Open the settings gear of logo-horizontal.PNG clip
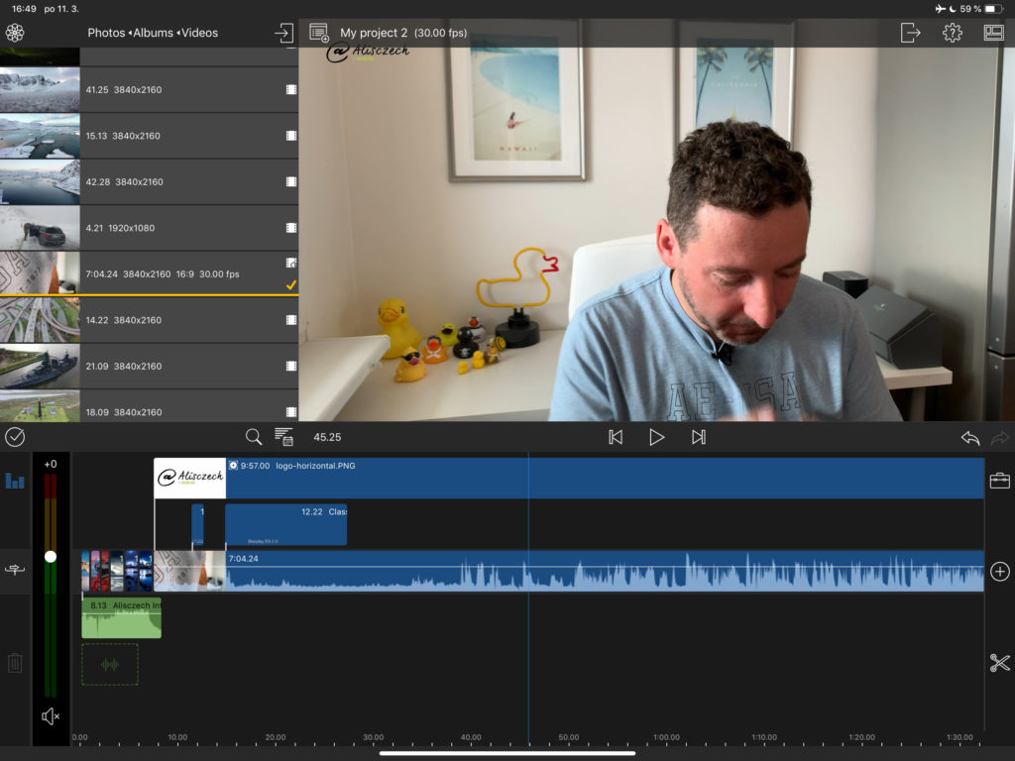The width and height of the screenshot is (1015, 761). pyautogui.click(x=233, y=466)
